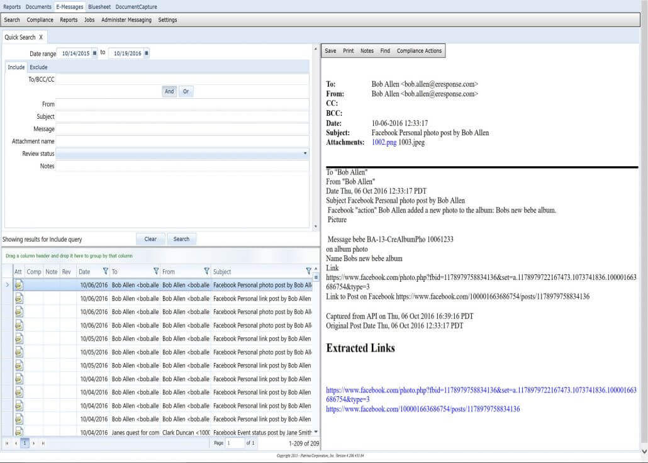Viewport: 648px width, 463px height.
Task: Open the Review status dropdown
Action: [305, 153]
